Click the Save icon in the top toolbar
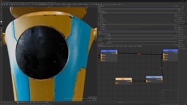This screenshot has height=105, width=187. point(7,5)
